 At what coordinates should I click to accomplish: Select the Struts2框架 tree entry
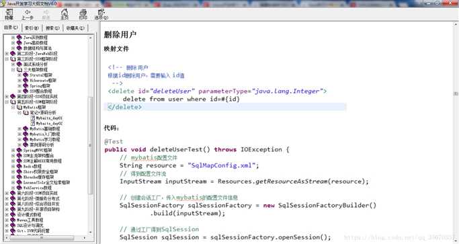[x=41, y=75]
